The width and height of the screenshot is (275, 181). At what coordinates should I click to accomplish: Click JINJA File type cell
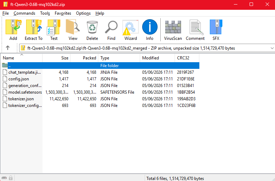click(109, 72)
